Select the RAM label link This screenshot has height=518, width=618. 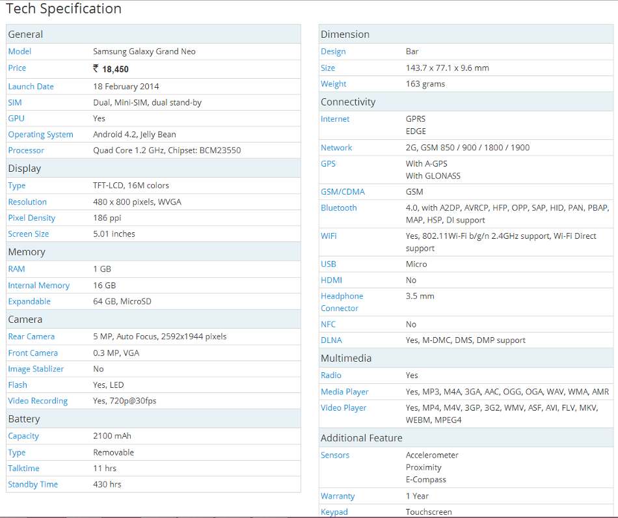16,269
